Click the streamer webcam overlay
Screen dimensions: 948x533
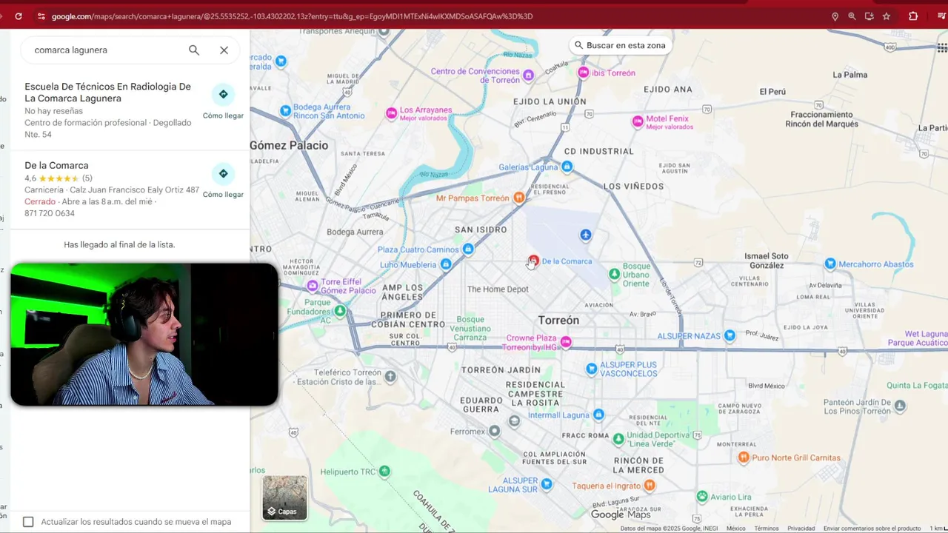[144, 335]
